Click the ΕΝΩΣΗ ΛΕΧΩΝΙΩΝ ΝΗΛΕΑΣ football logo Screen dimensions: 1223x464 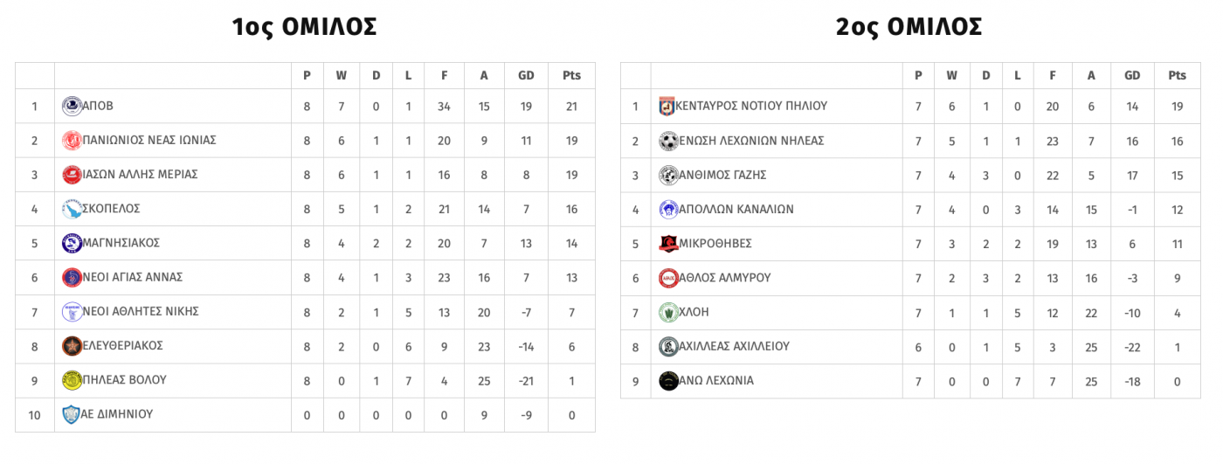pos(668,141)
